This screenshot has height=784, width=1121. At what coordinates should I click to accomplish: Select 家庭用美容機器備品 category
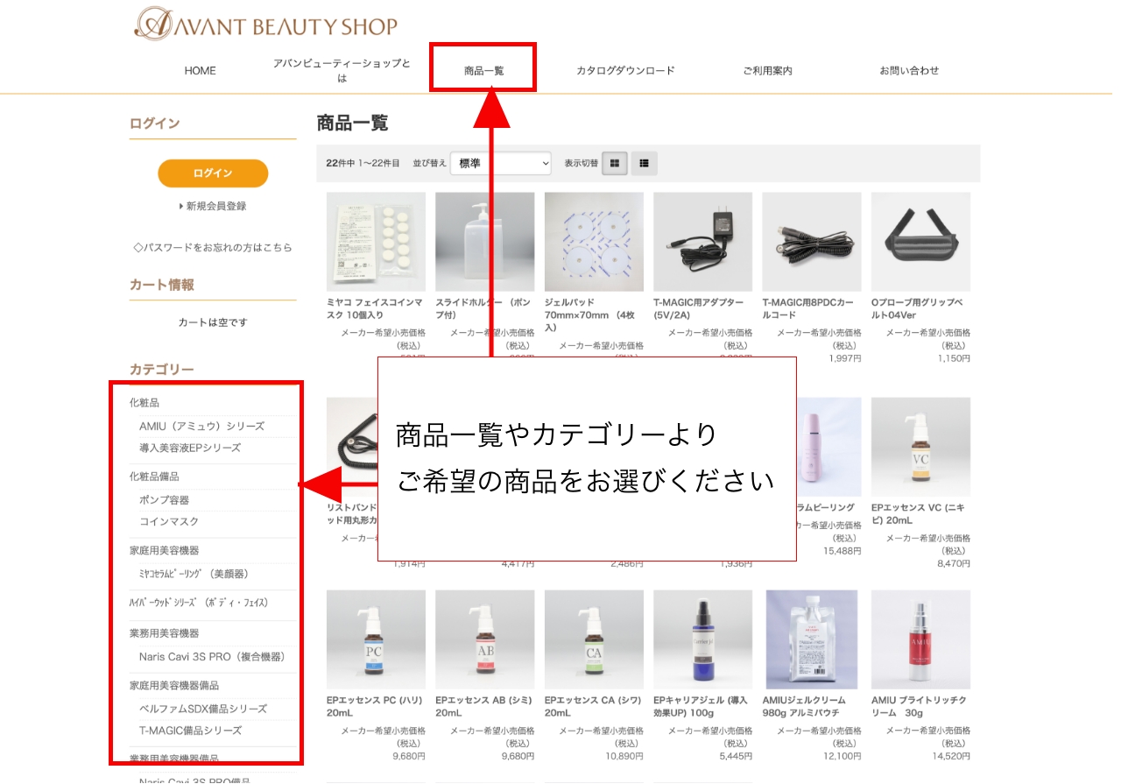point(173,685)
